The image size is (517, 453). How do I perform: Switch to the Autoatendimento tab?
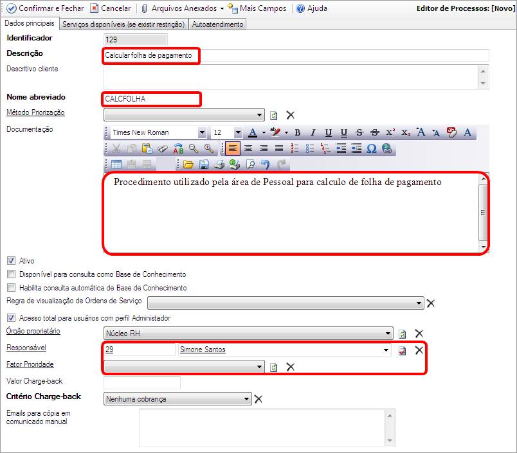(217, 24)
